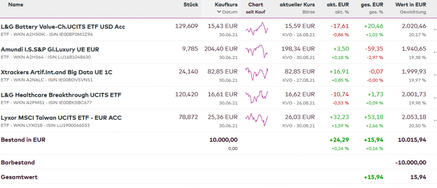
Task: Click the aktueller Kurs column header
Action: pyautogui.click(x=297, y=4)
